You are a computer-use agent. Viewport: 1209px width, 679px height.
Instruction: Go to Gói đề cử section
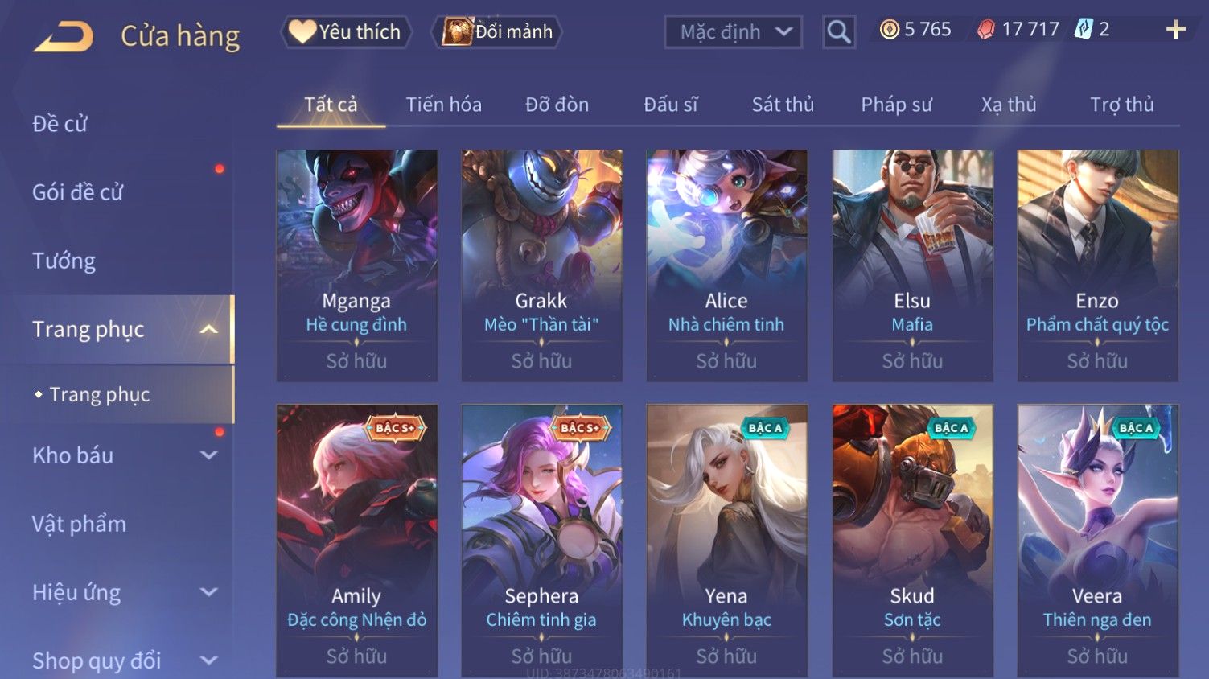tap(77, 192)
